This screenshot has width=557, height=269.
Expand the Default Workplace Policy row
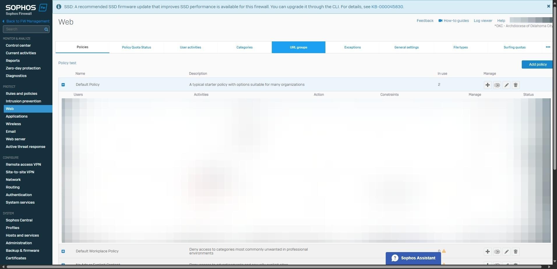point(63,251)
